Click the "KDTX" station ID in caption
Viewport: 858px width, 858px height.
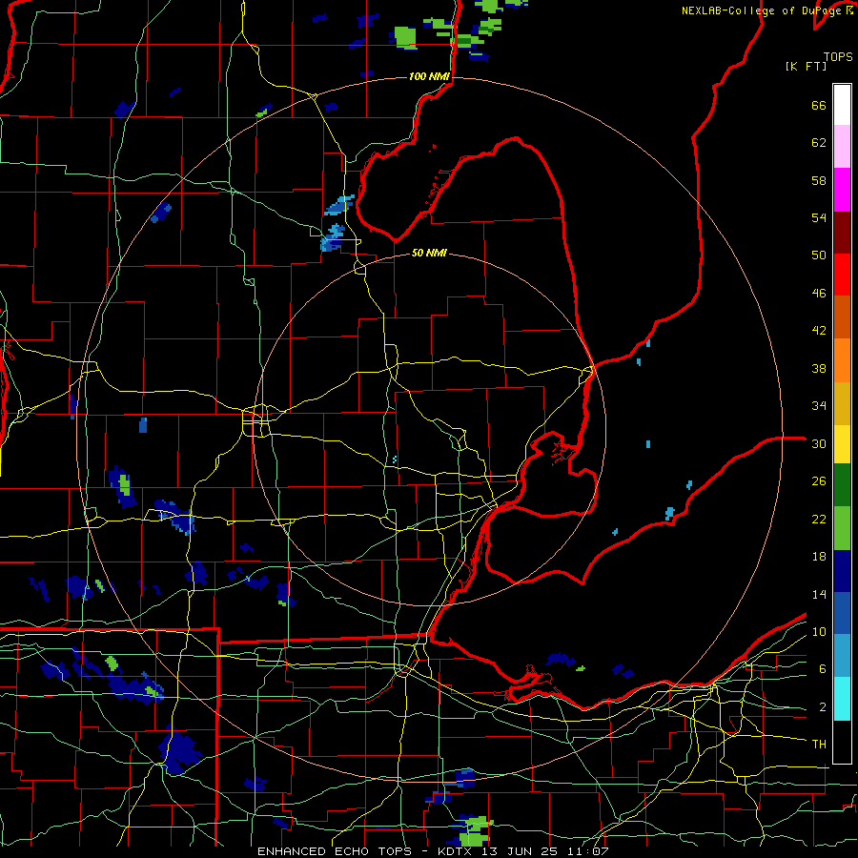pyautogui.click(x=457, y=851)
